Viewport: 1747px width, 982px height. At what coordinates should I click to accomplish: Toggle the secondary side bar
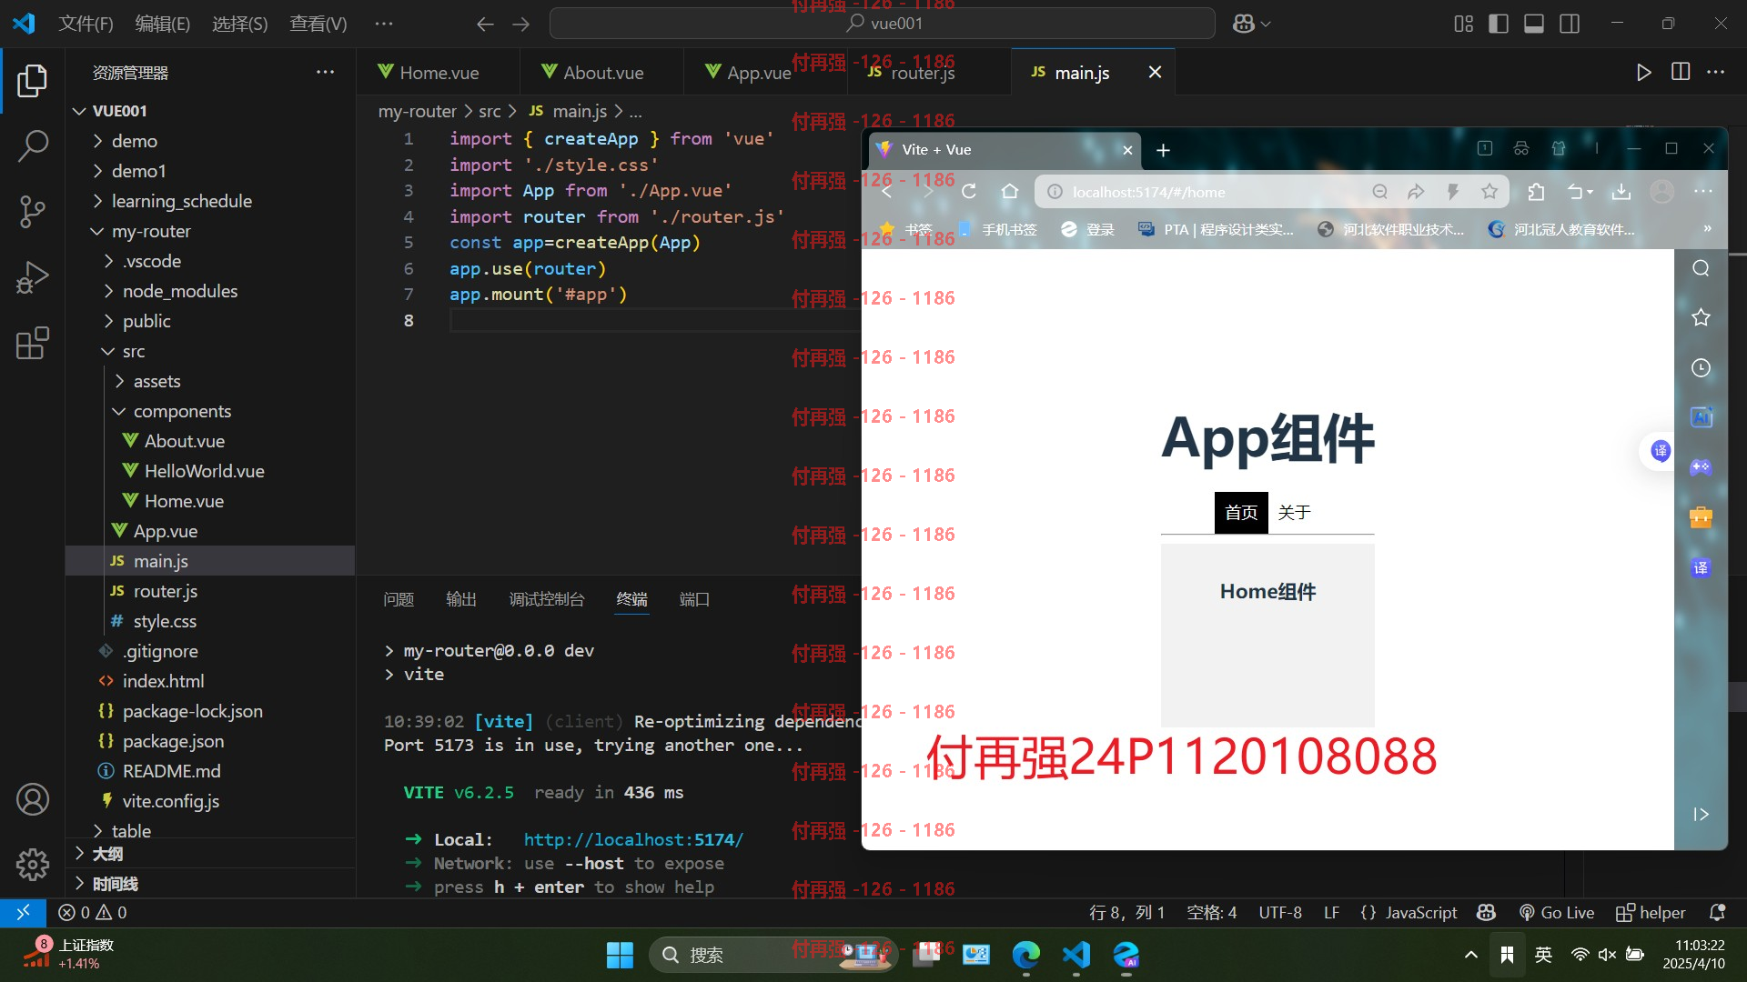1570,24
